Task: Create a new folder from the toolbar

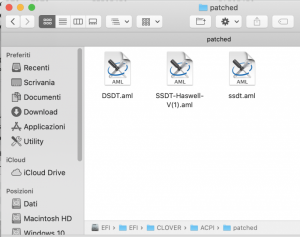Action: (200, 21)
